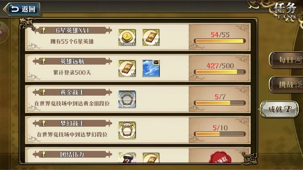
Task: Click the 427/500 login progress bar
Action: pos(220,72)
